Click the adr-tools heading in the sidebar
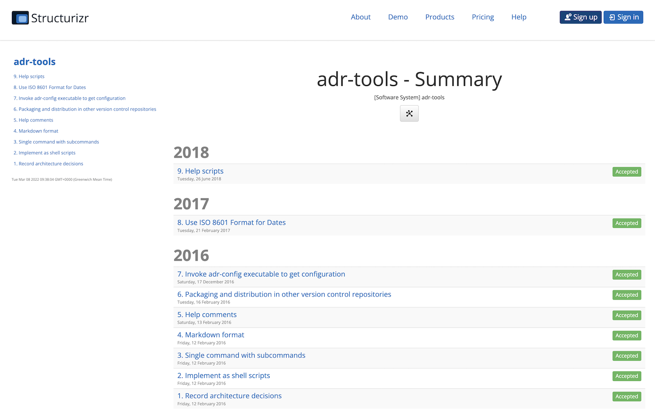 coord(35,61)
